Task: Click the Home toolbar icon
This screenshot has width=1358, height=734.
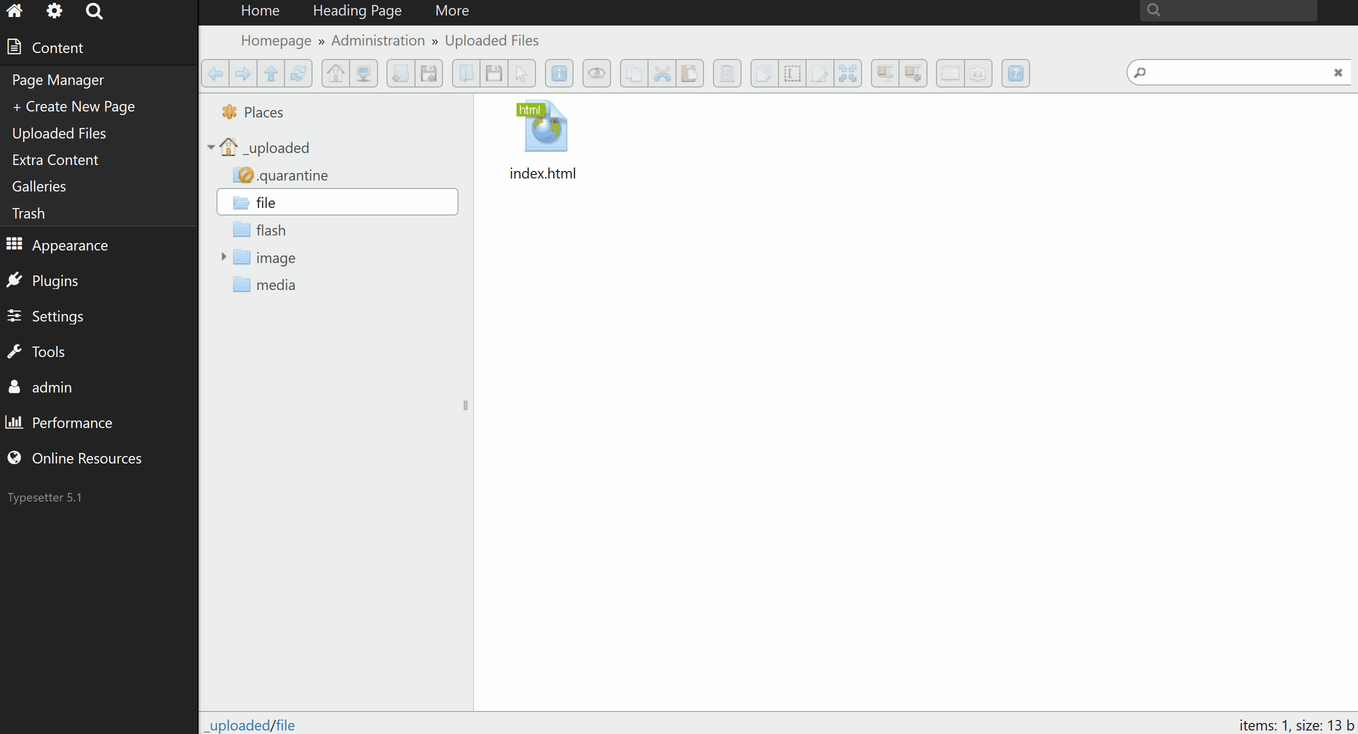Action: (335, 73)
